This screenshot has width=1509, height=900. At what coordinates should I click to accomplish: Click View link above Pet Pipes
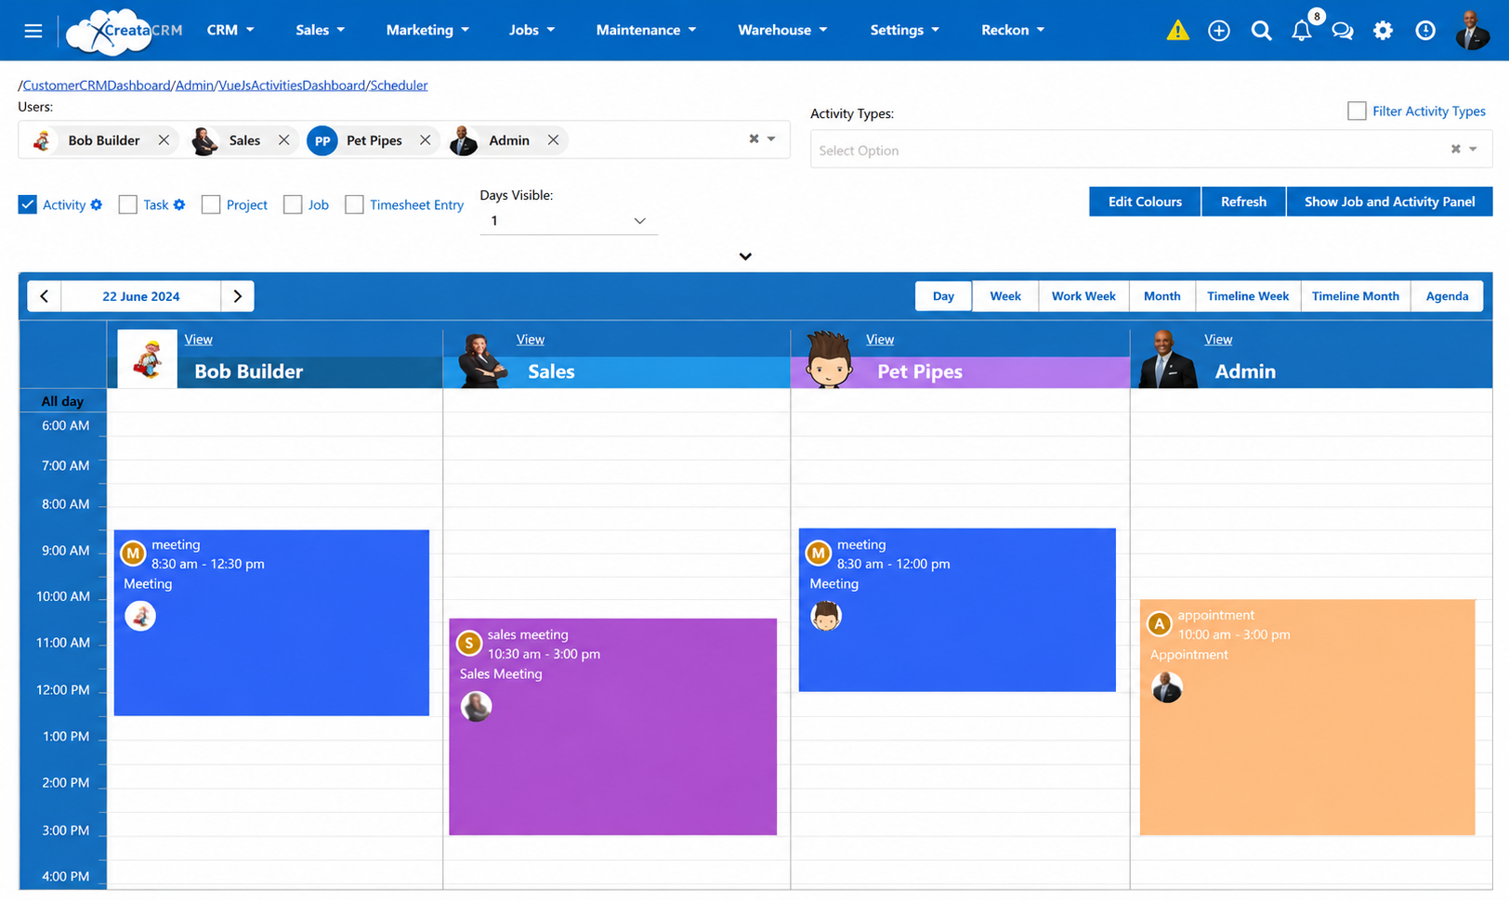(880, 340)
